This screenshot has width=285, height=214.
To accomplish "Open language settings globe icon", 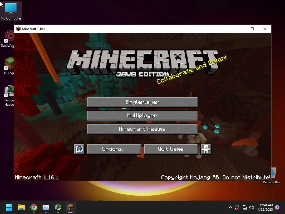I will point(79,149).
